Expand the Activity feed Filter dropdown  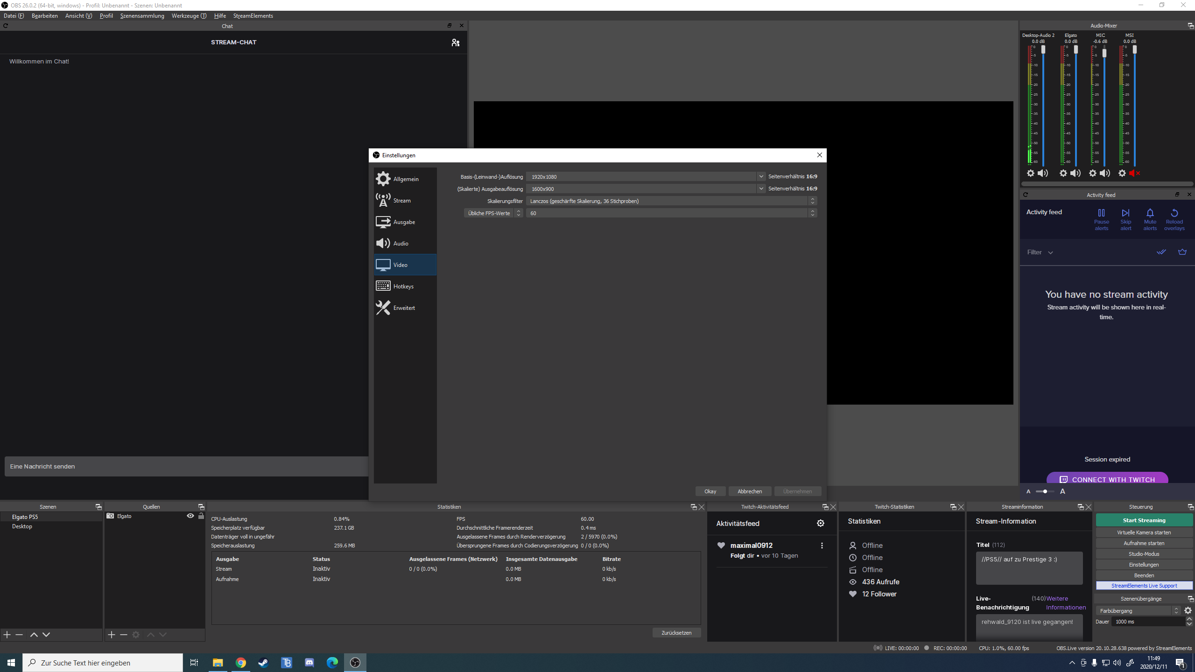click(x=1040, y=252)
